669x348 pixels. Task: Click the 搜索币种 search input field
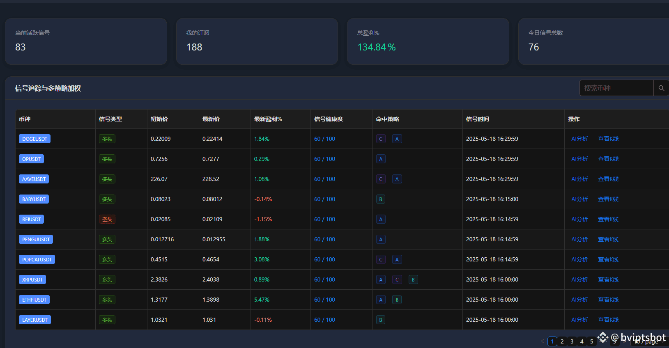click(616, 88)
